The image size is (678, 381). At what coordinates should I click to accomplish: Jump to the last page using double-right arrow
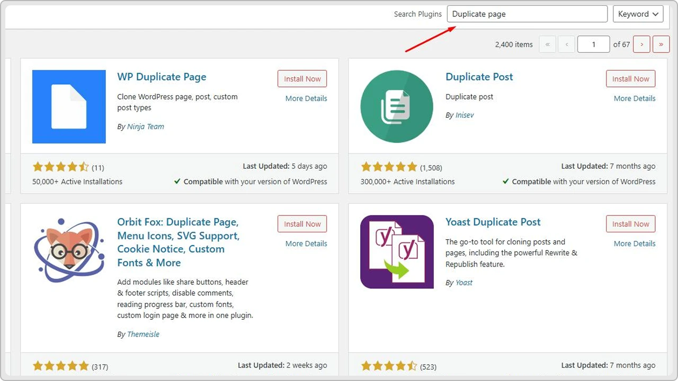click(x=661, y=44)
